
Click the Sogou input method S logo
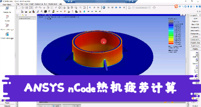(176, 6)
